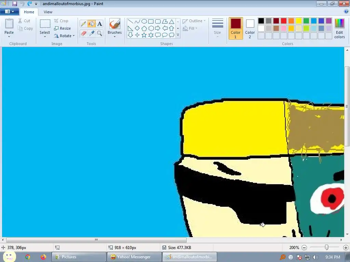This screenshot has width=350, height=262.
Task: Choose the Diamond shape
Action: coord(137,28)
